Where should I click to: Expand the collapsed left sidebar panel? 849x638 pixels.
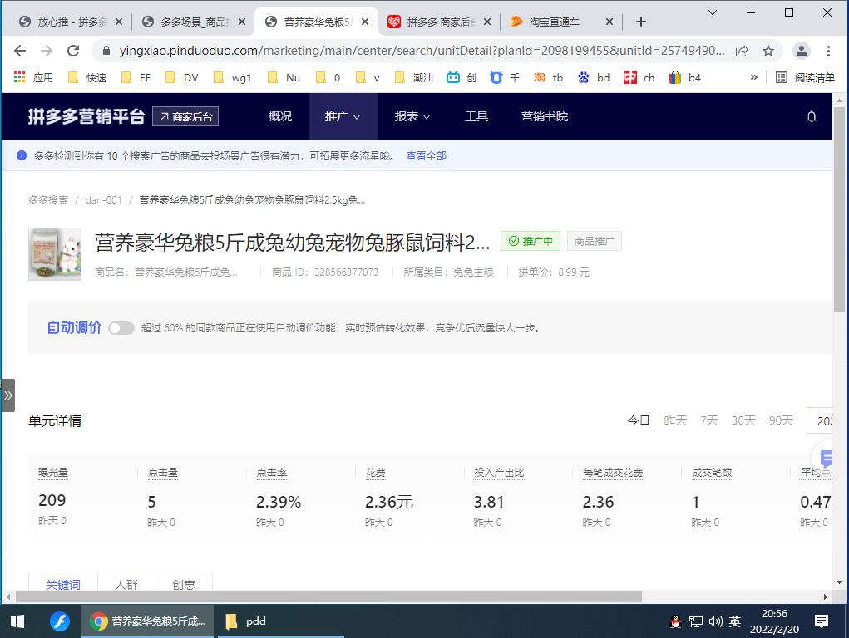7,395
